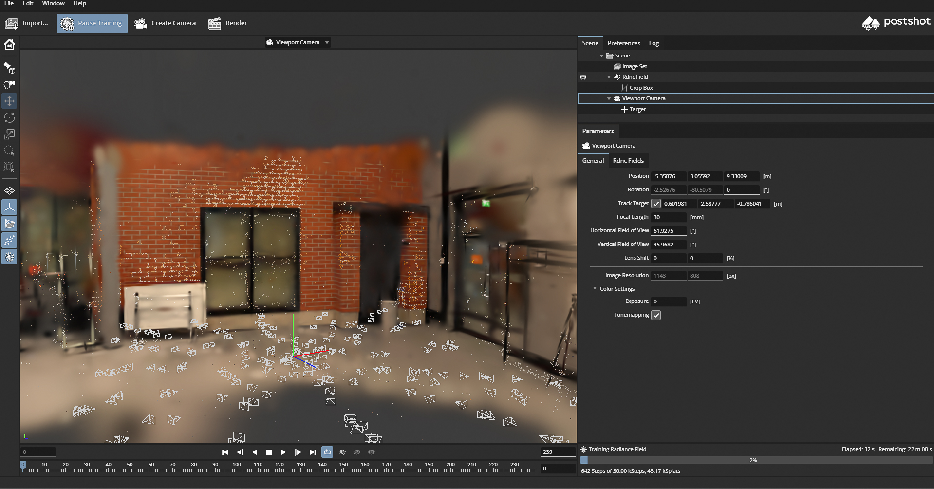Collapse the Color Settings section
The image size is (934, 489).
pyautogui.click(x=595, y=289)
